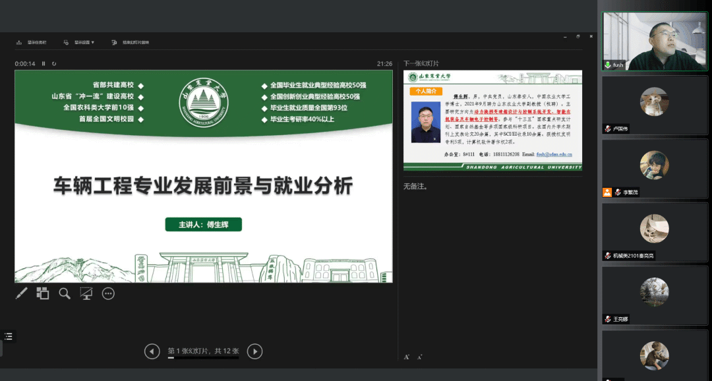Open the slide navigation hamburger menu
This screenshot has width=712, height=381.
9,336
